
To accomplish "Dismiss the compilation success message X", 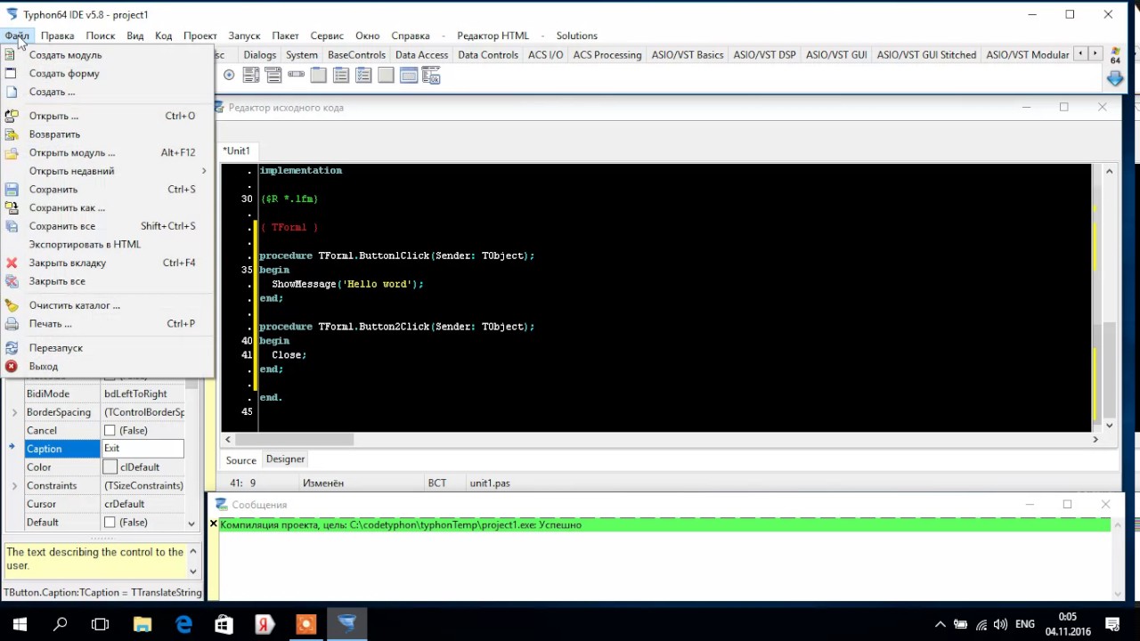I will tap(214, 524).
